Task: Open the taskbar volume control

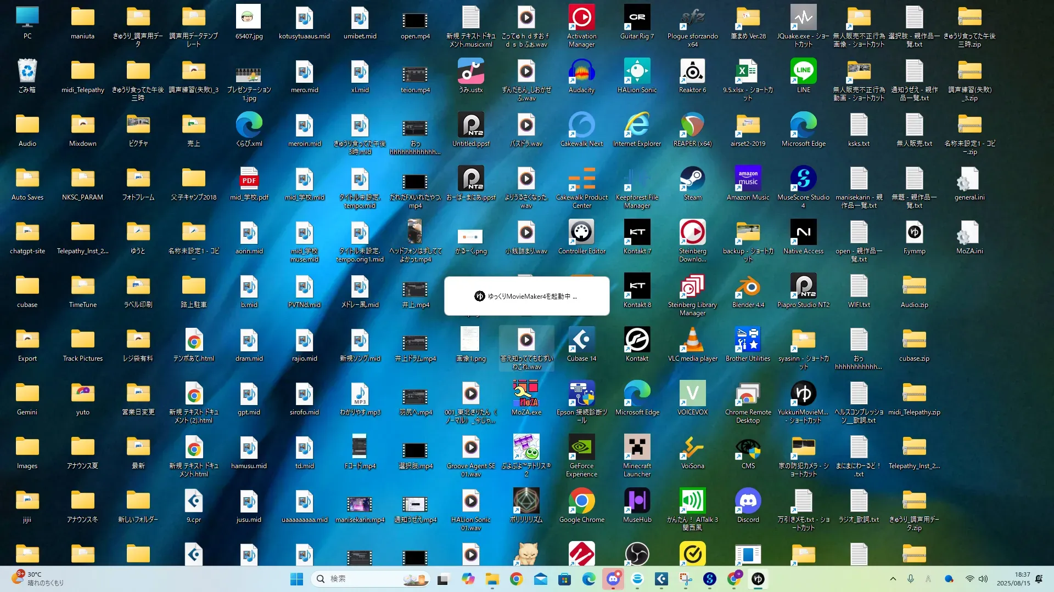Action: point(983,579)
